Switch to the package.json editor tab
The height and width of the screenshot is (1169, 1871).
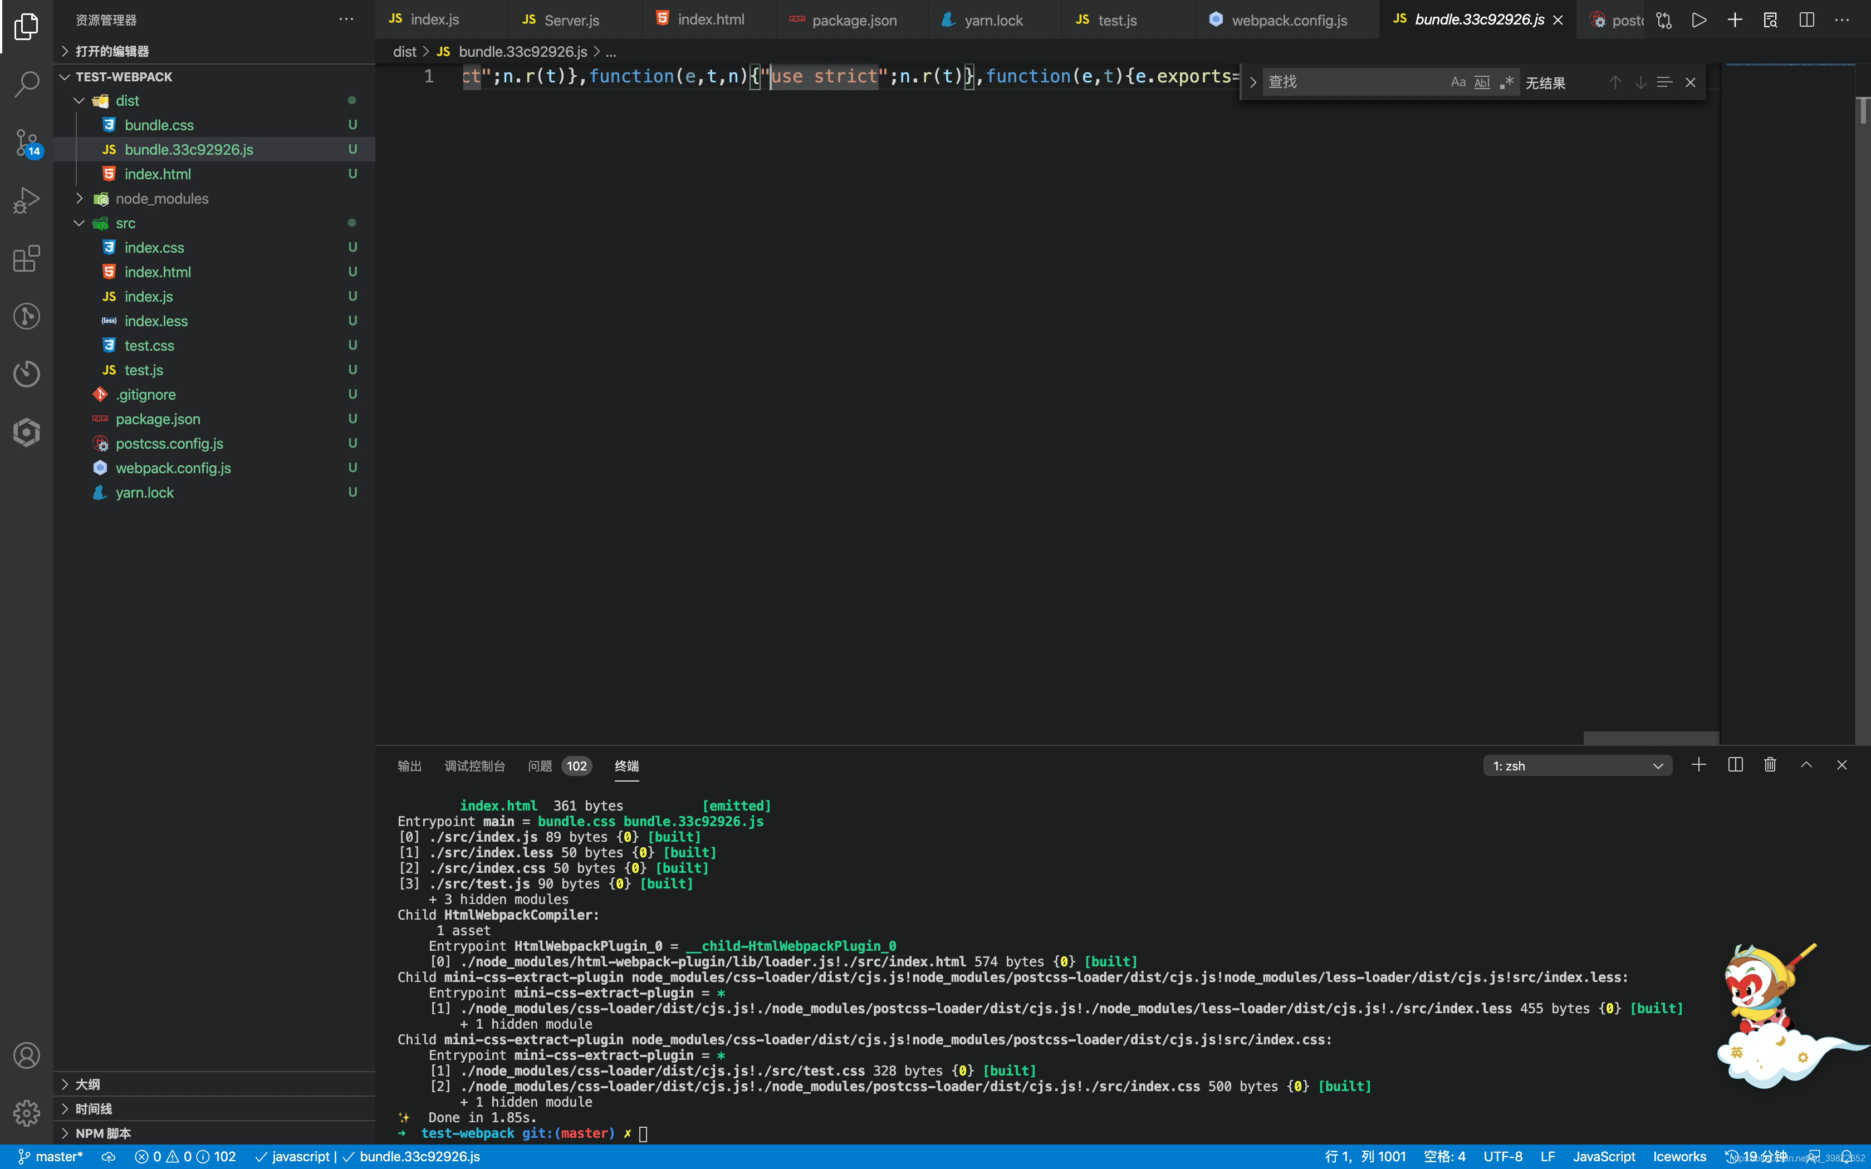click(x=852, y=20)
